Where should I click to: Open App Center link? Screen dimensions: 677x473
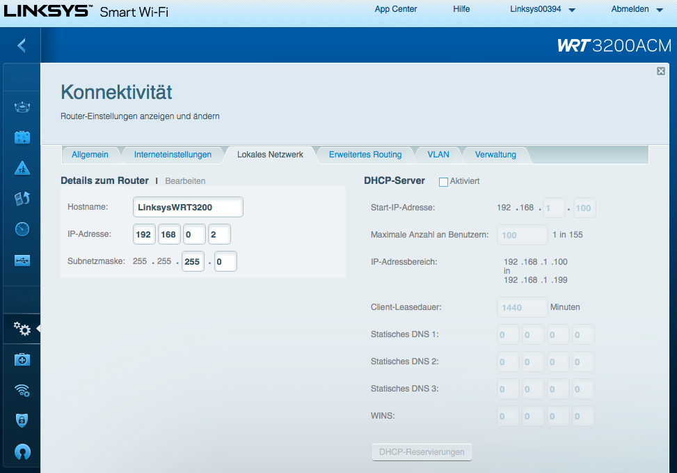(395, 9)
